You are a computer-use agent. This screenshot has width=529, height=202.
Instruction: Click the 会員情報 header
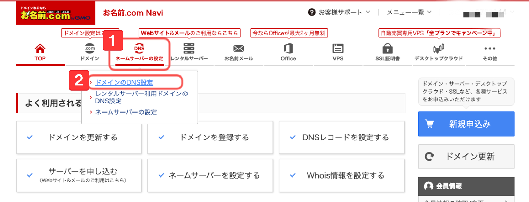(x=466, y=186)
